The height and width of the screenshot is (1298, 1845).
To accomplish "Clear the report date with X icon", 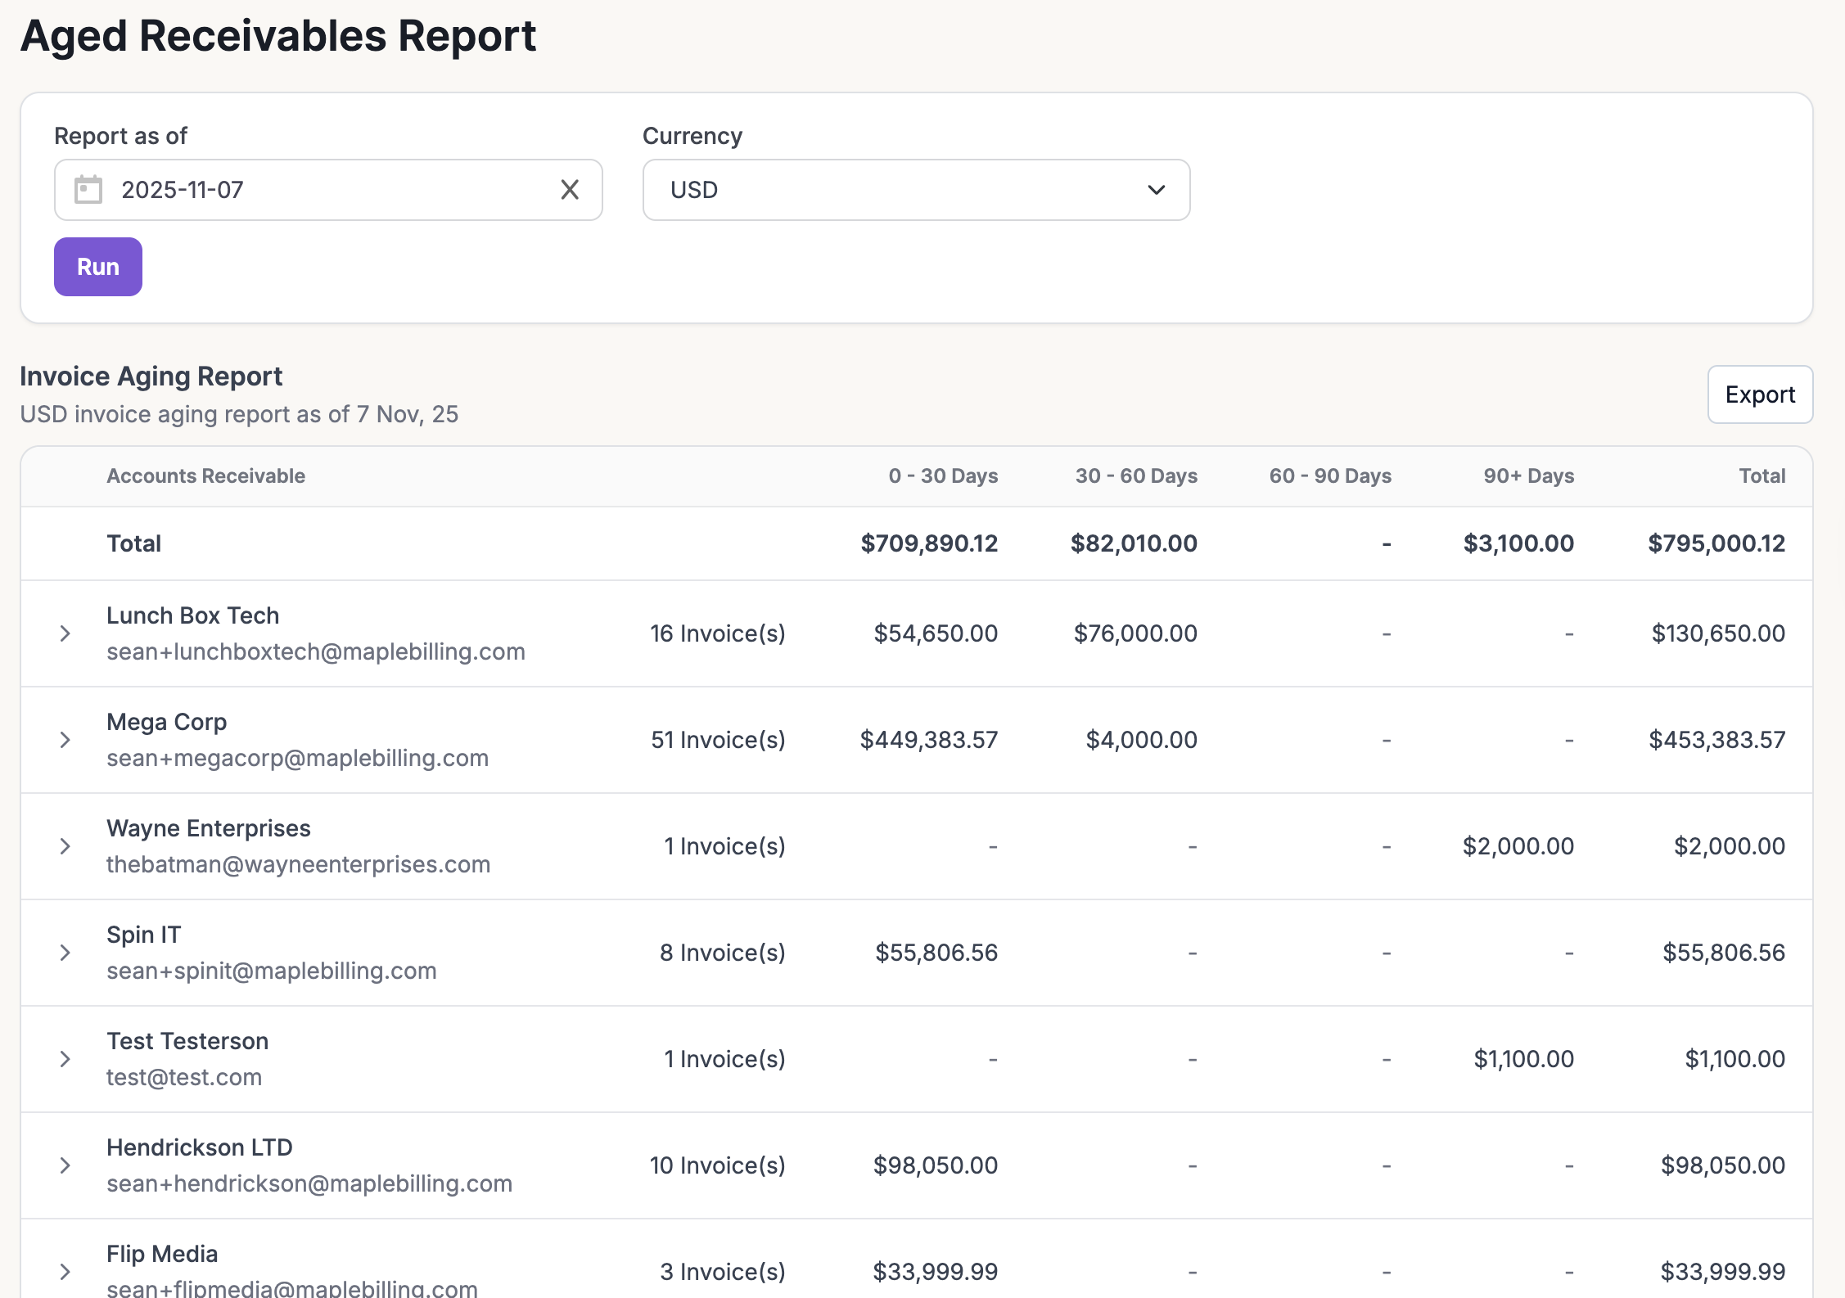I will (570, 190).
